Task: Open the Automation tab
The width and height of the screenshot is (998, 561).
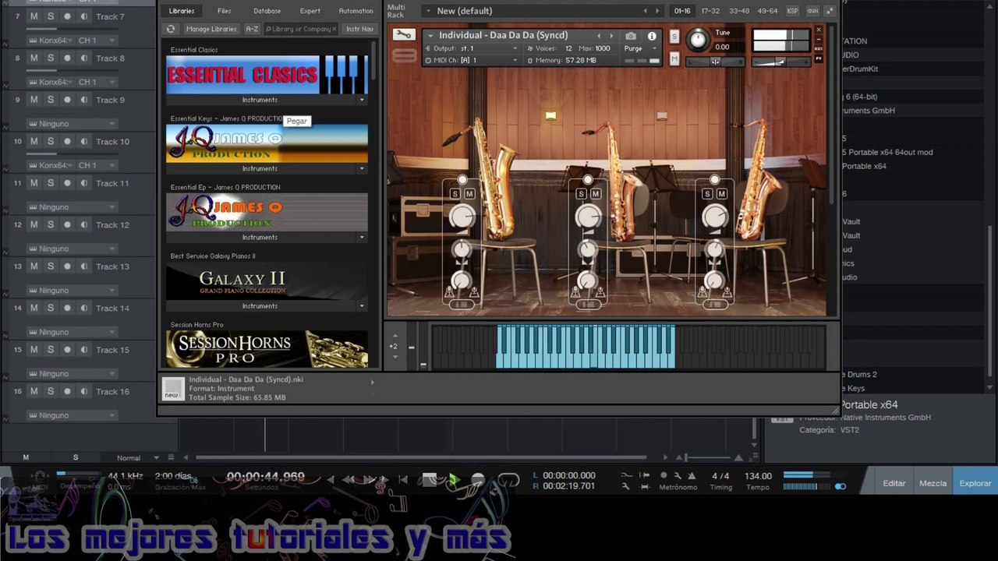Action: coord(356,11)
